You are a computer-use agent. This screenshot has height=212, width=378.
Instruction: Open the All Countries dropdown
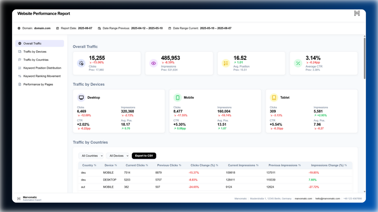tap(91, 156)
